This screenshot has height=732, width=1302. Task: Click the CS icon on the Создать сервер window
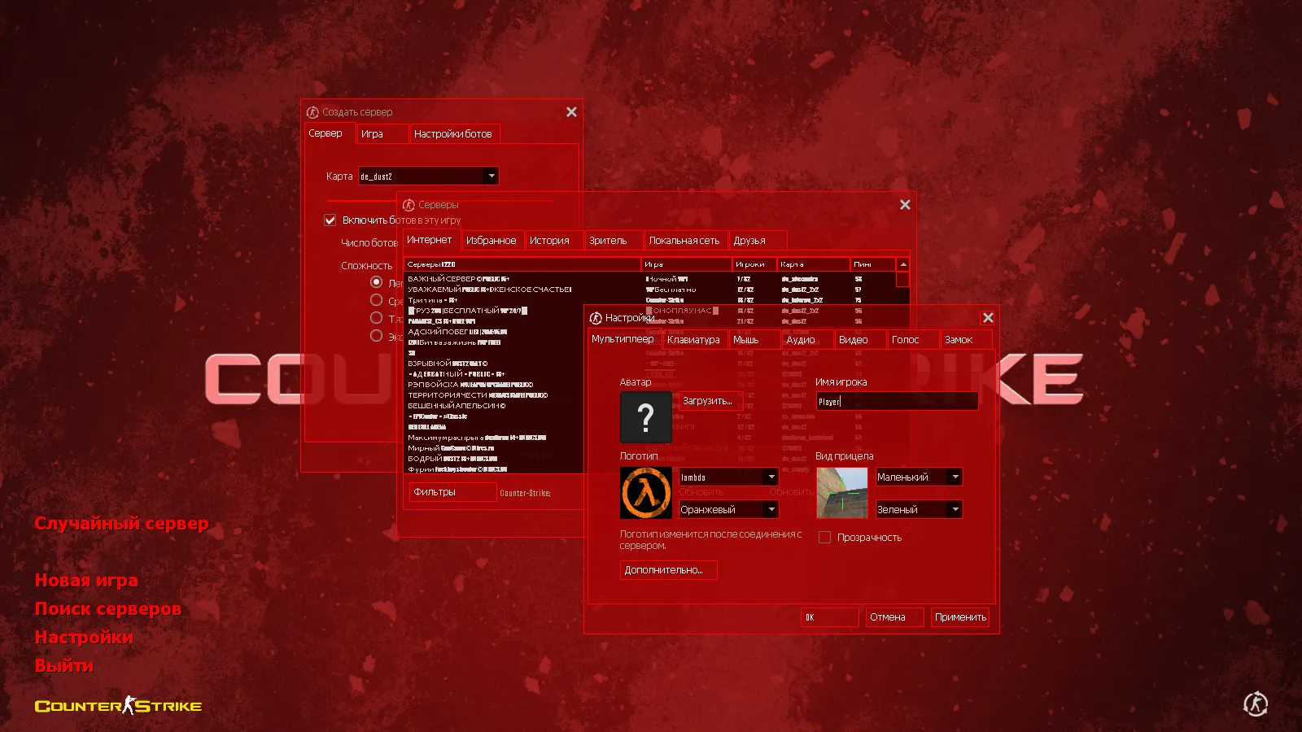312,111
